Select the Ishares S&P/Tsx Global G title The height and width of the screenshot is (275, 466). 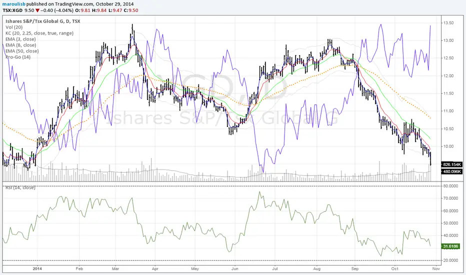click(35, 21)
